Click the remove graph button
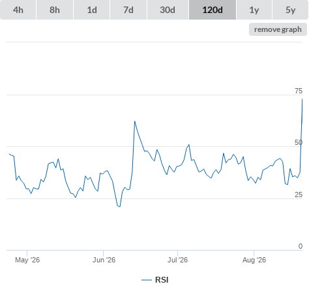309x297 pixels. [278, 29]
